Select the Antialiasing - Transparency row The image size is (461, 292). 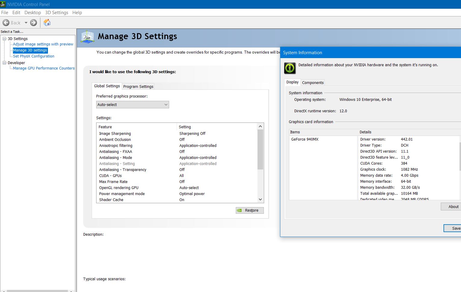click(177, 170)
